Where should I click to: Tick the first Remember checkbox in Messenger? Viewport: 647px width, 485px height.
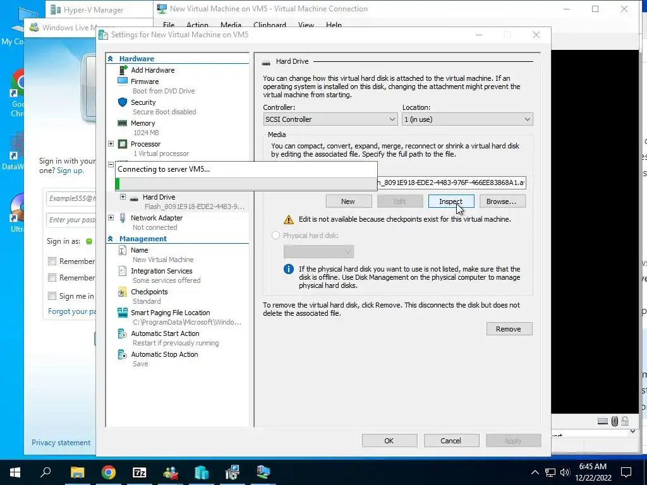(52, 261)
